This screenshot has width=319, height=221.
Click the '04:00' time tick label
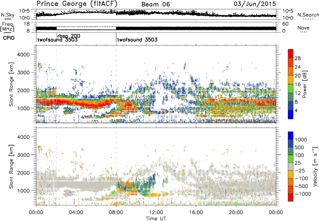click(76, 213)
